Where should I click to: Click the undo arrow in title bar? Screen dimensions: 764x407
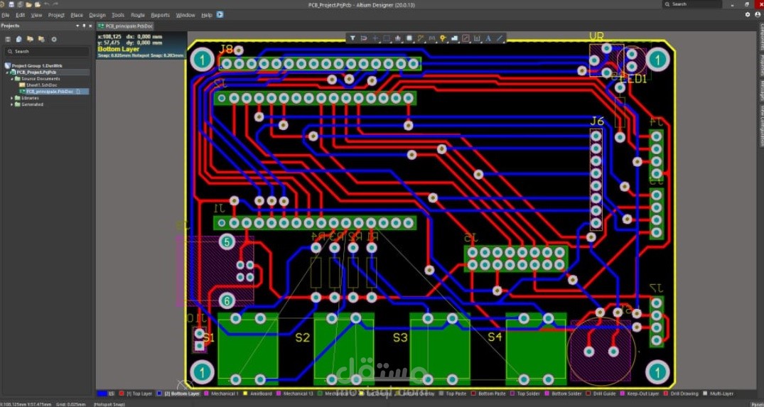click(x=48, y=4)
